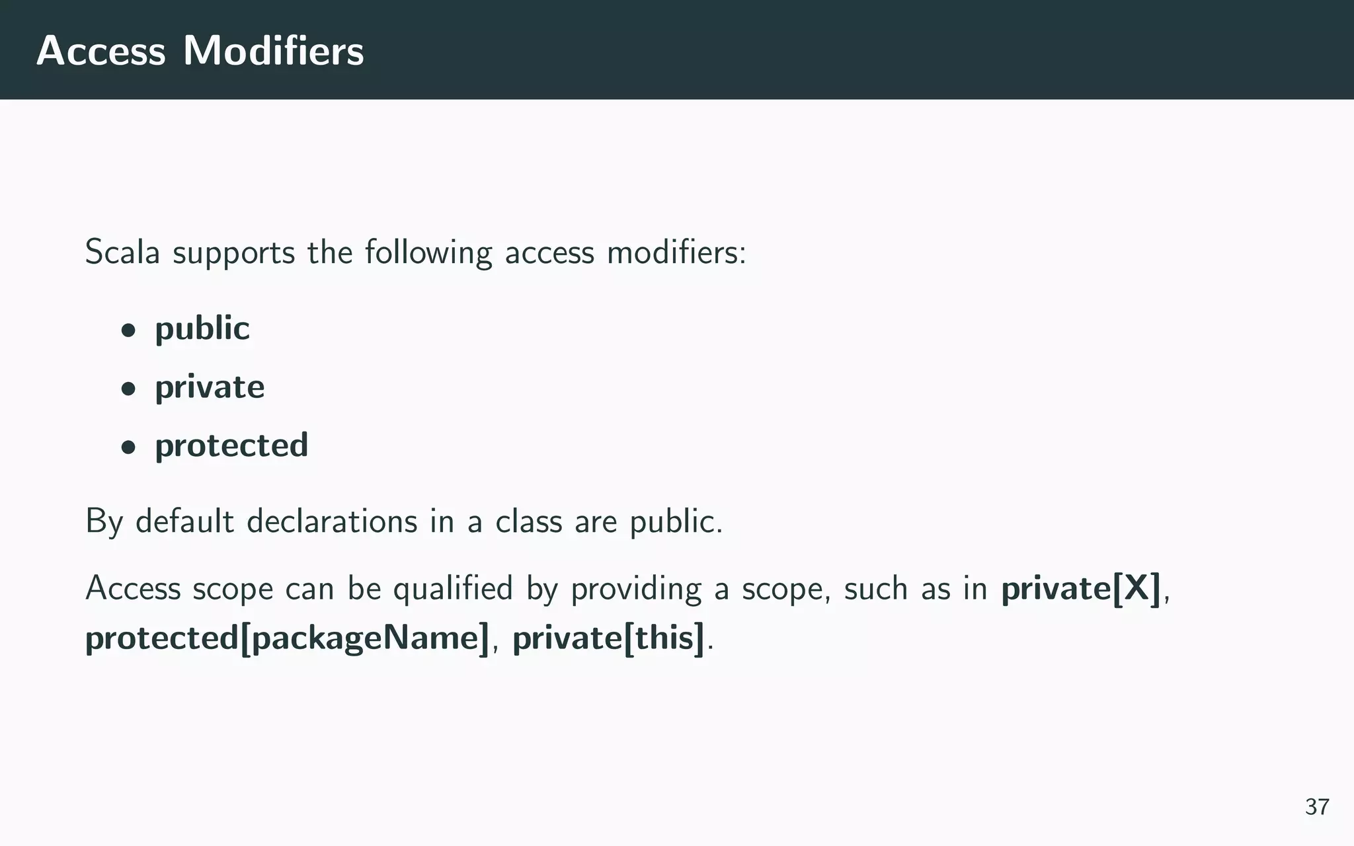Click the bullet before public

(128, 330)
